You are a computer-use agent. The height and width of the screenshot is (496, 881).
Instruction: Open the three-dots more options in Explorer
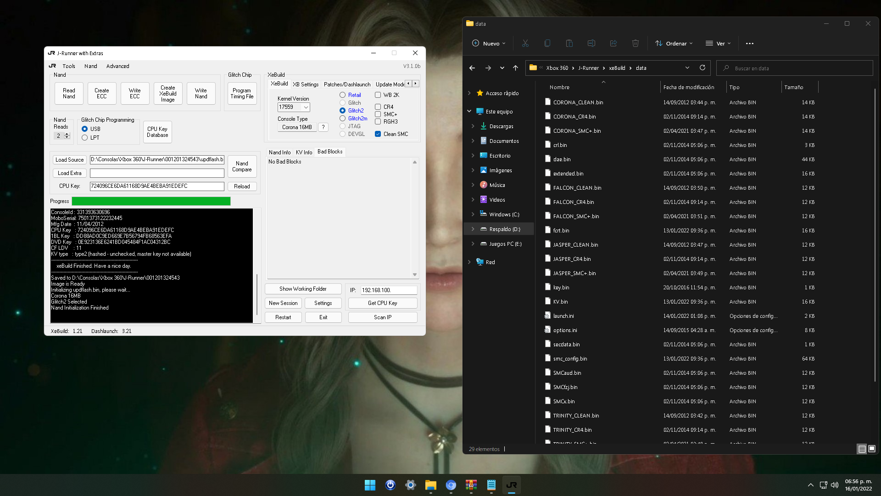749,44
